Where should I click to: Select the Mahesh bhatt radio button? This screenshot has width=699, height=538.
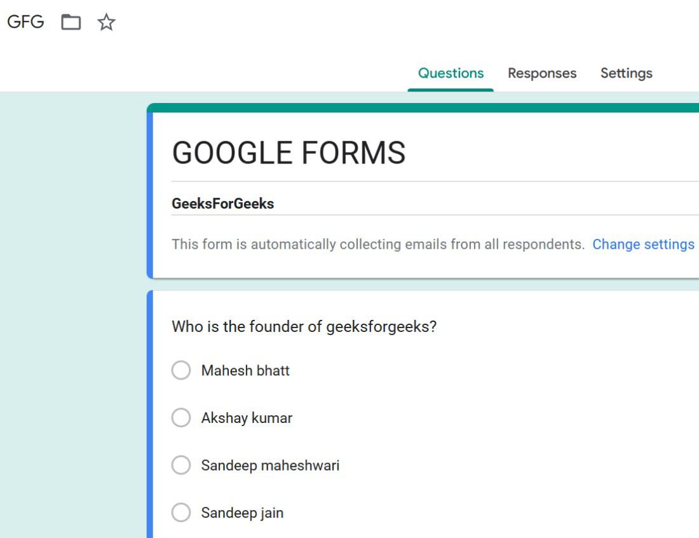181,370
